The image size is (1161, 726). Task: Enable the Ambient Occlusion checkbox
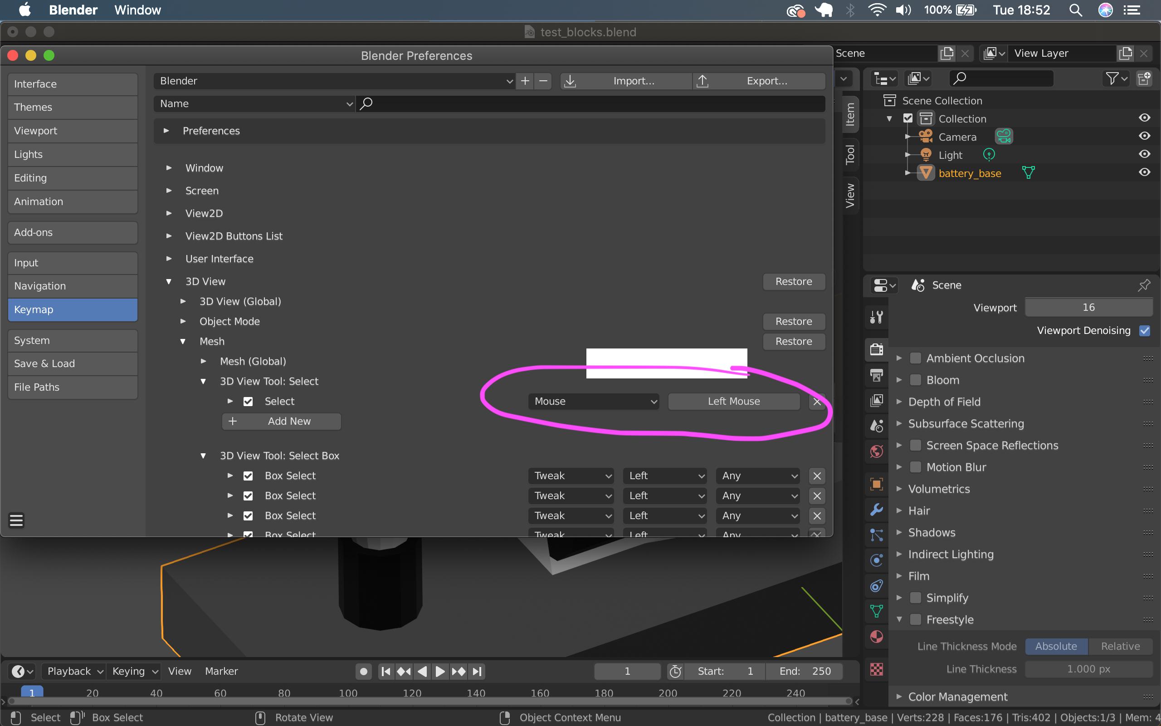click(x=915, y=358)
